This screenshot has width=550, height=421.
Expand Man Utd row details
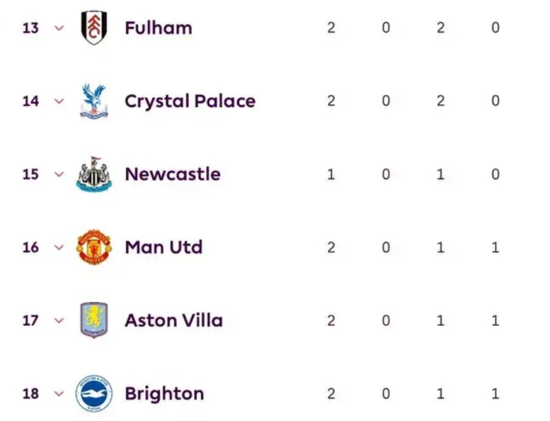tap(59, 248)
